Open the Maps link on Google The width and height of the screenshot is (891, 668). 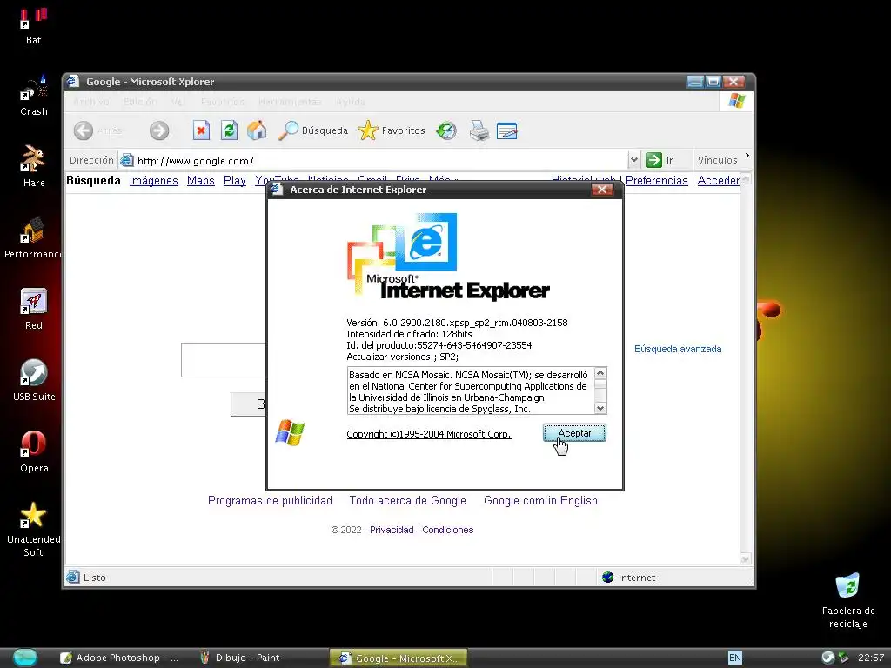click(201, 181)
